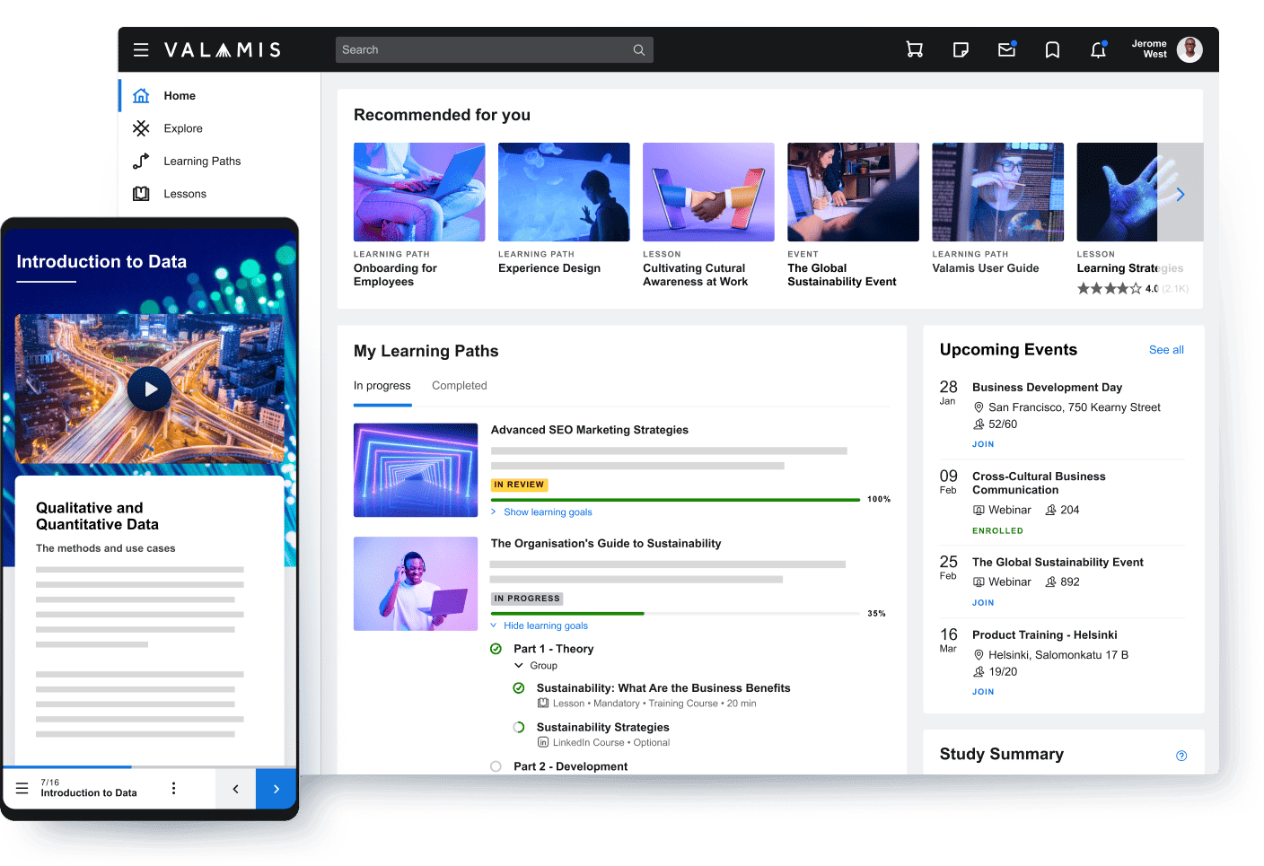
Task: Select Learning Paths in the sidebar
Action: pos(201,161)
